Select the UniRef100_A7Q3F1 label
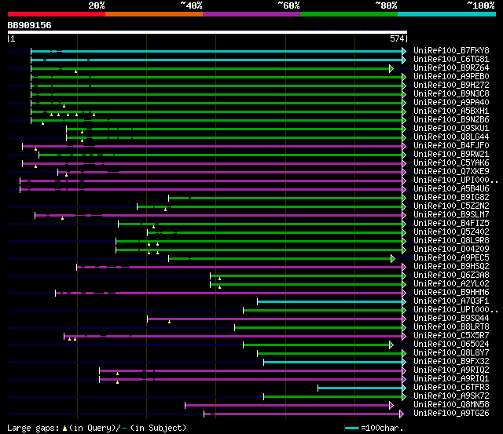This screenshot has width=503, height=434. (451, 301)
